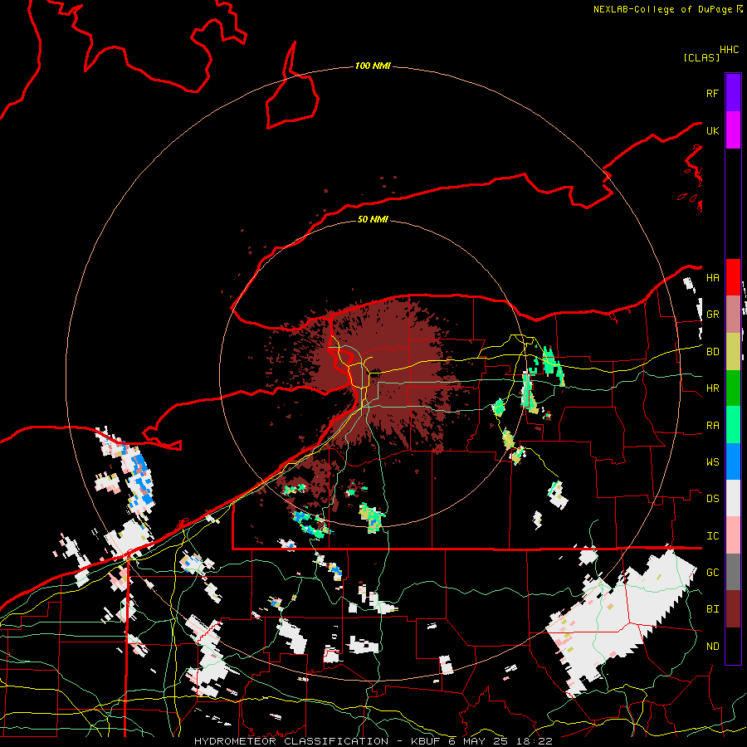The image size is (747, 747).
Task: Click the RF legend label
Action: [712, 93]
